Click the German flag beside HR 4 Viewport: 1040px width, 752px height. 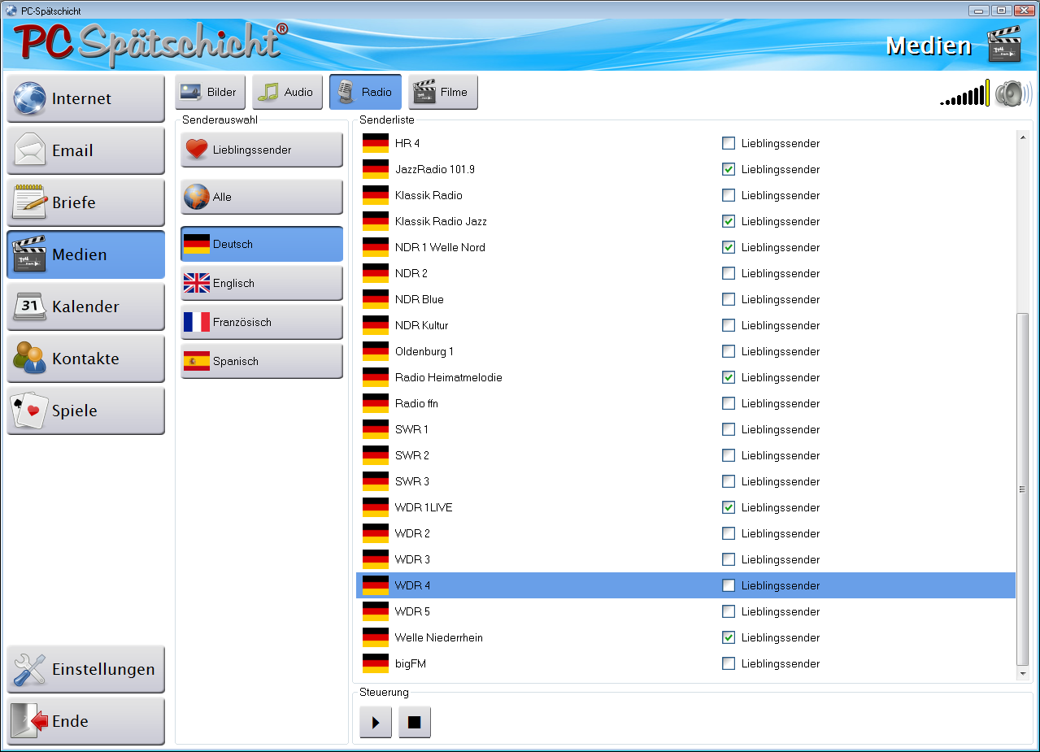376,143
